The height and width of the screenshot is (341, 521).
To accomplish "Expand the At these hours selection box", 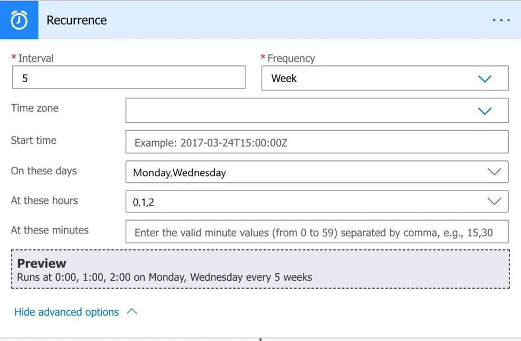I will 307,201.
